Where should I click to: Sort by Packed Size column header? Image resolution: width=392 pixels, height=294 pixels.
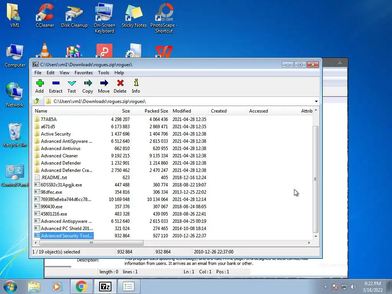point(151,111)
